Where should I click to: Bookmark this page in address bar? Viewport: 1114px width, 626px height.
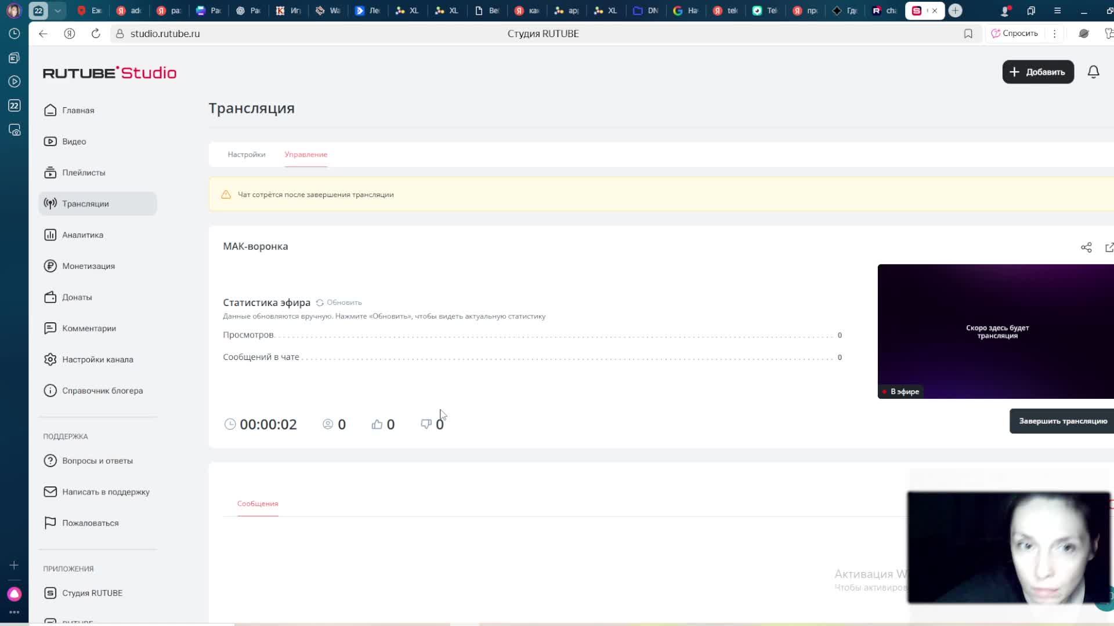pyautogui.click(x=968, y=34)
